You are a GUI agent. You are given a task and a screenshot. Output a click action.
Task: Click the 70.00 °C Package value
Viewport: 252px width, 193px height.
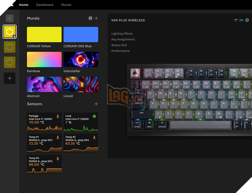36,122
